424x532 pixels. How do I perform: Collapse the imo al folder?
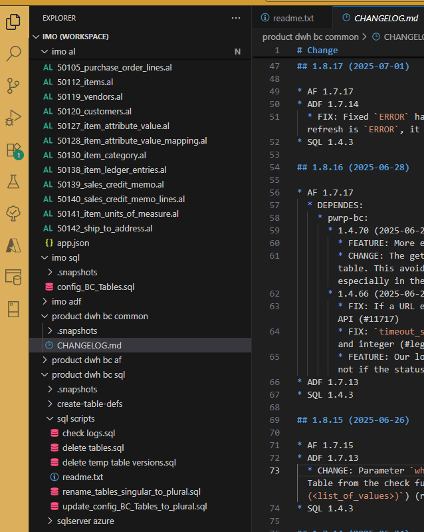pyautogui.click(x=44, y=52)
